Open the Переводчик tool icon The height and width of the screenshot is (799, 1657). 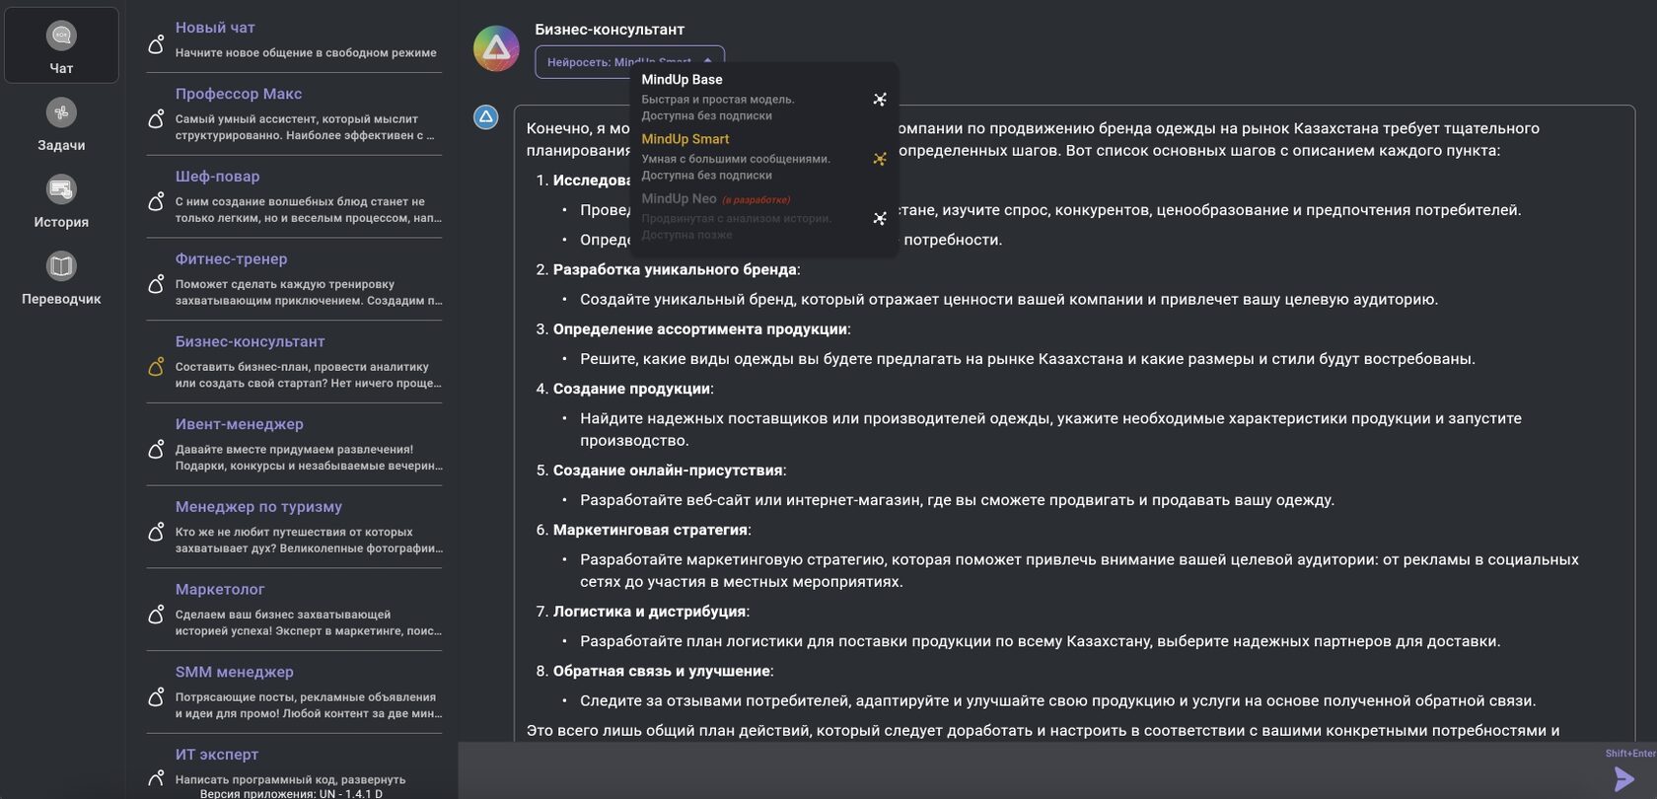[61, 265]
